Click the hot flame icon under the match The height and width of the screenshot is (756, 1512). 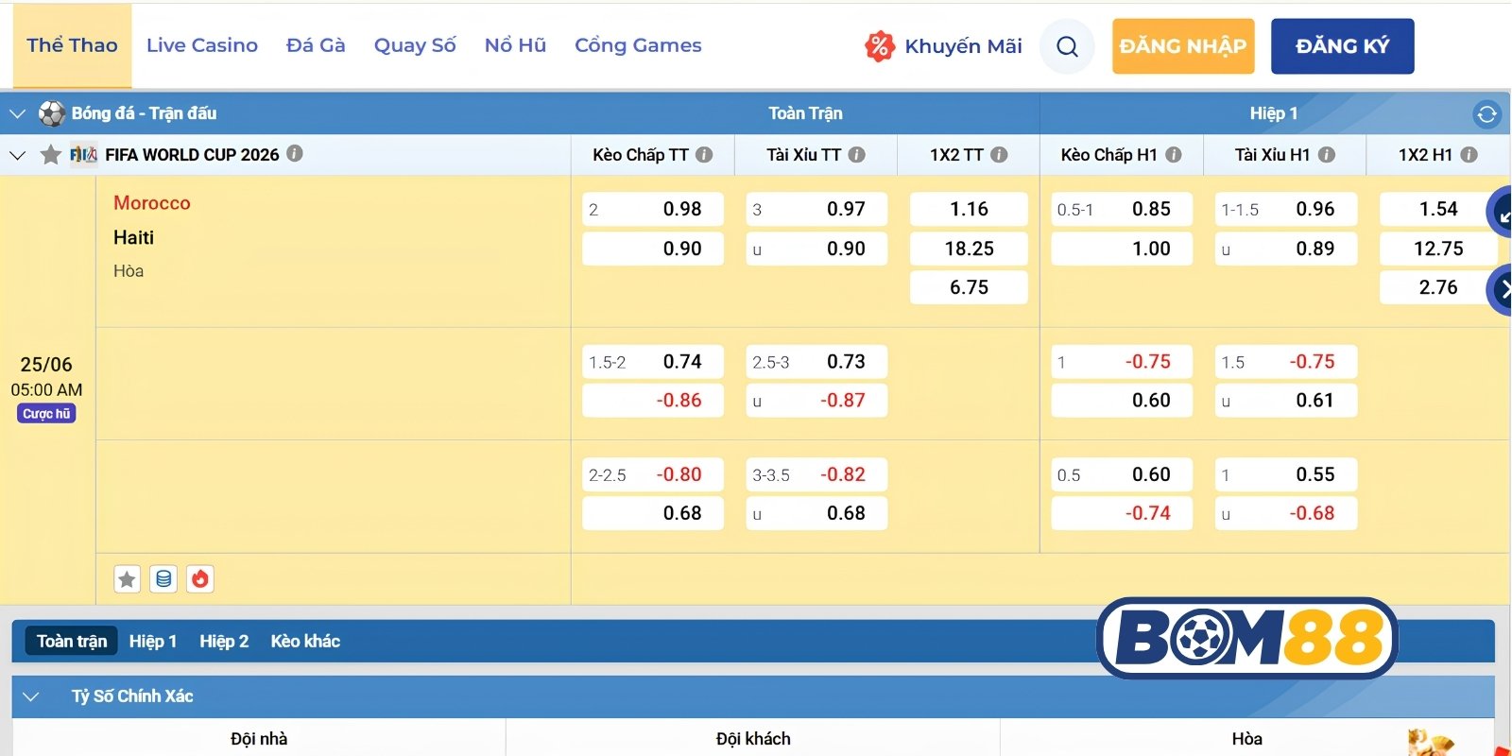point(199,578)
